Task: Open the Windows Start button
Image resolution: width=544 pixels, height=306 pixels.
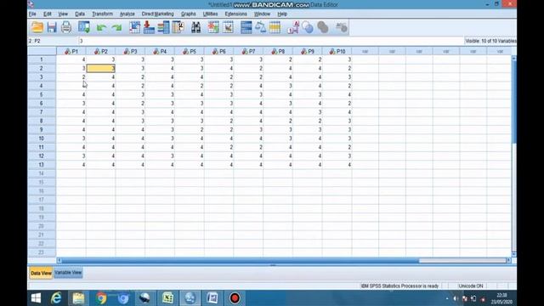Action: 36,298
